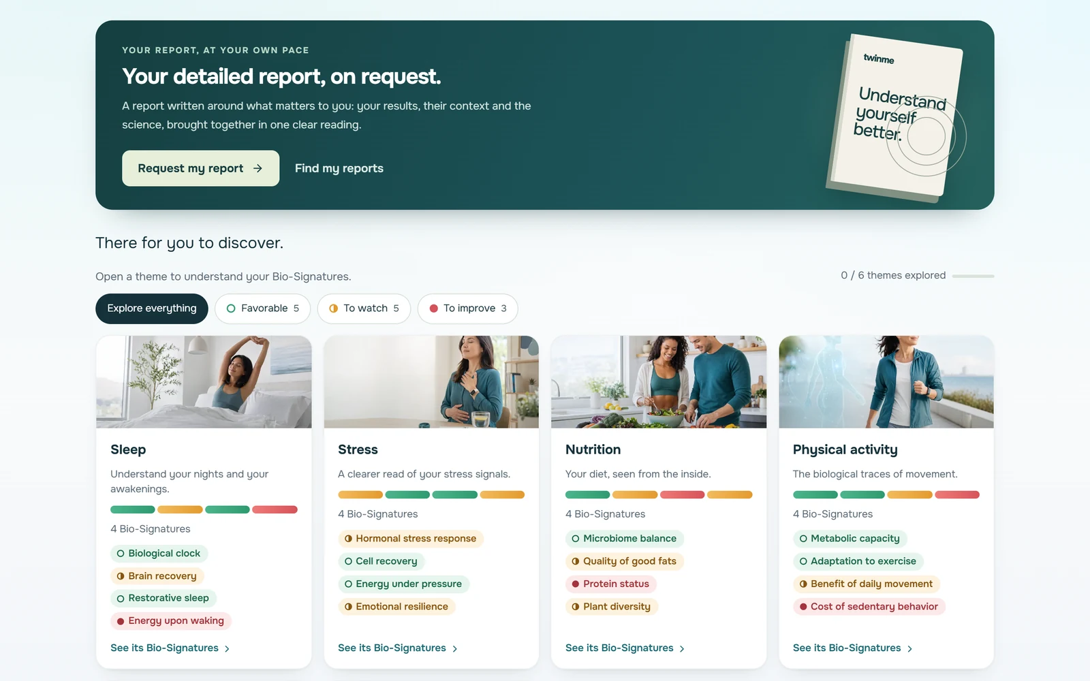Open the Nutrition card photo
This screenshot has height=681, width=1090.
tap(659, 382)
